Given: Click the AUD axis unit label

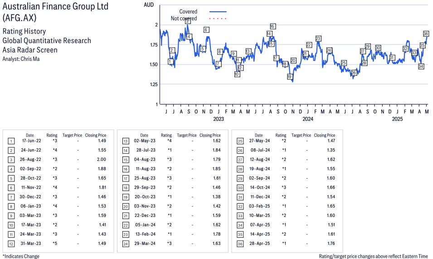Looking at the screenshot, I should click(149, 5).
